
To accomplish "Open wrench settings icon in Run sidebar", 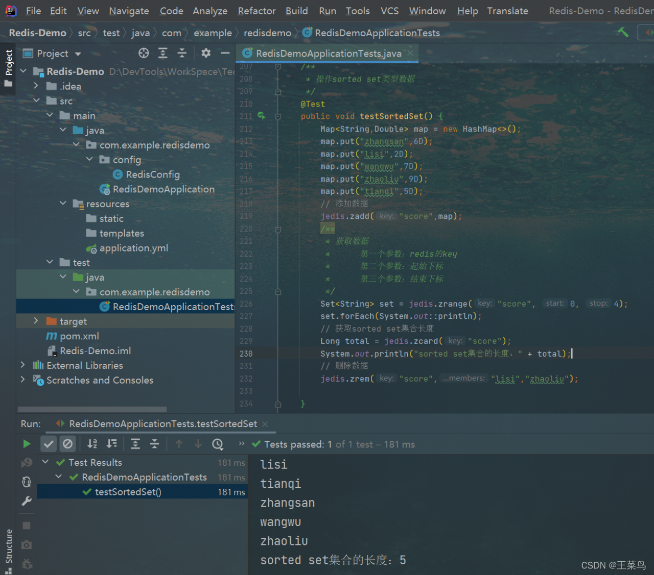I will pyautogui.click(x=27, y=501).
